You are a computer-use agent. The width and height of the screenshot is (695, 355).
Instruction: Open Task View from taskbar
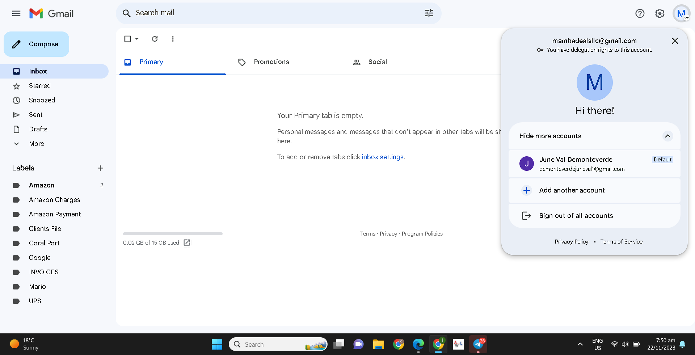coord(339,344)
